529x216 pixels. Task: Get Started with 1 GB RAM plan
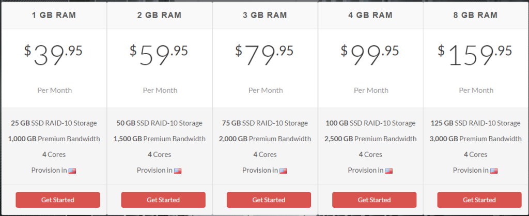(x=58, y=200)
